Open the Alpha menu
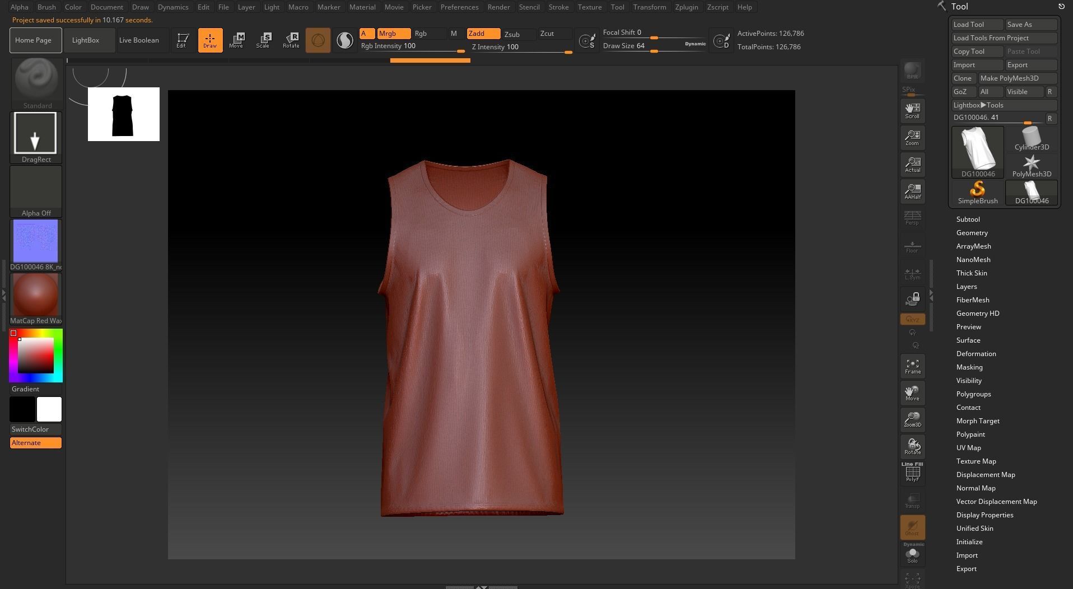 click(19, 7)
